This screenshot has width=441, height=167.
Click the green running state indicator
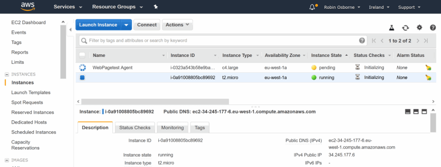(314, 78)
